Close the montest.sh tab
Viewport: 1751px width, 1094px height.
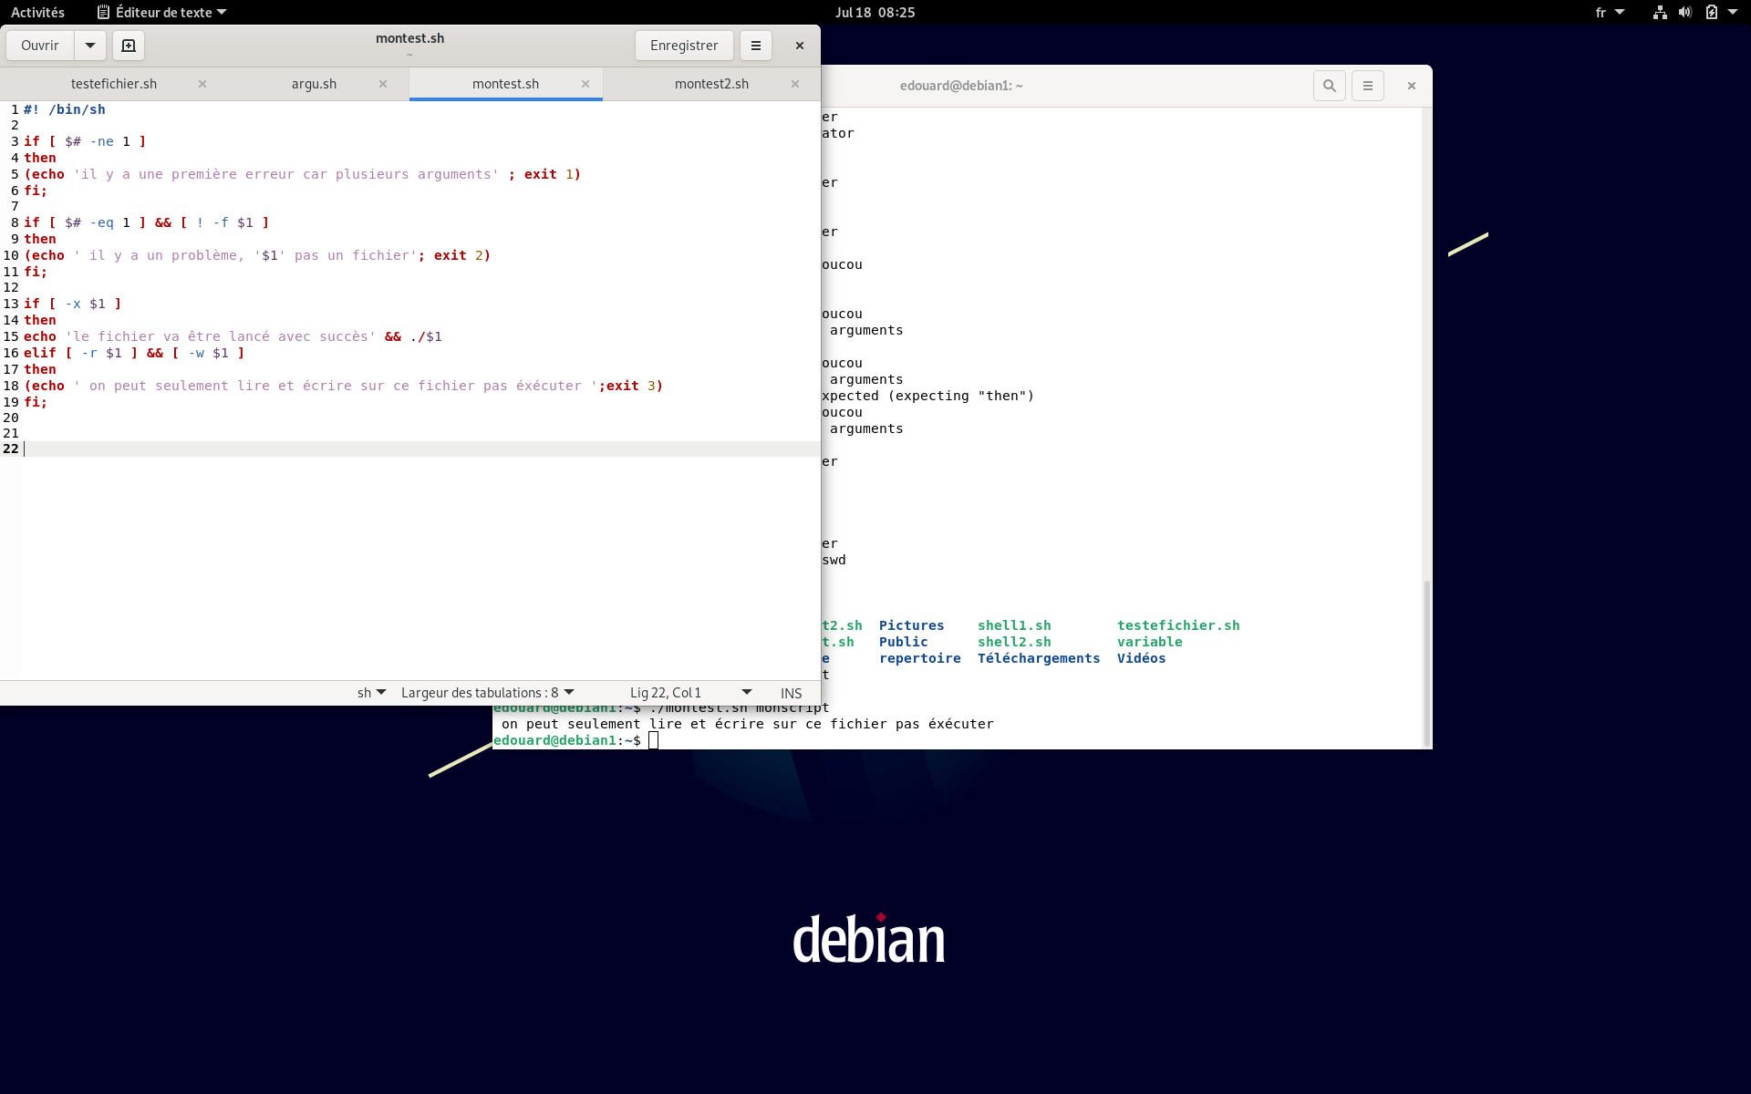(x=585, y=84)
